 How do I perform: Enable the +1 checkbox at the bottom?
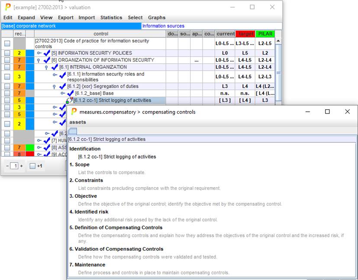pos(32,166)
